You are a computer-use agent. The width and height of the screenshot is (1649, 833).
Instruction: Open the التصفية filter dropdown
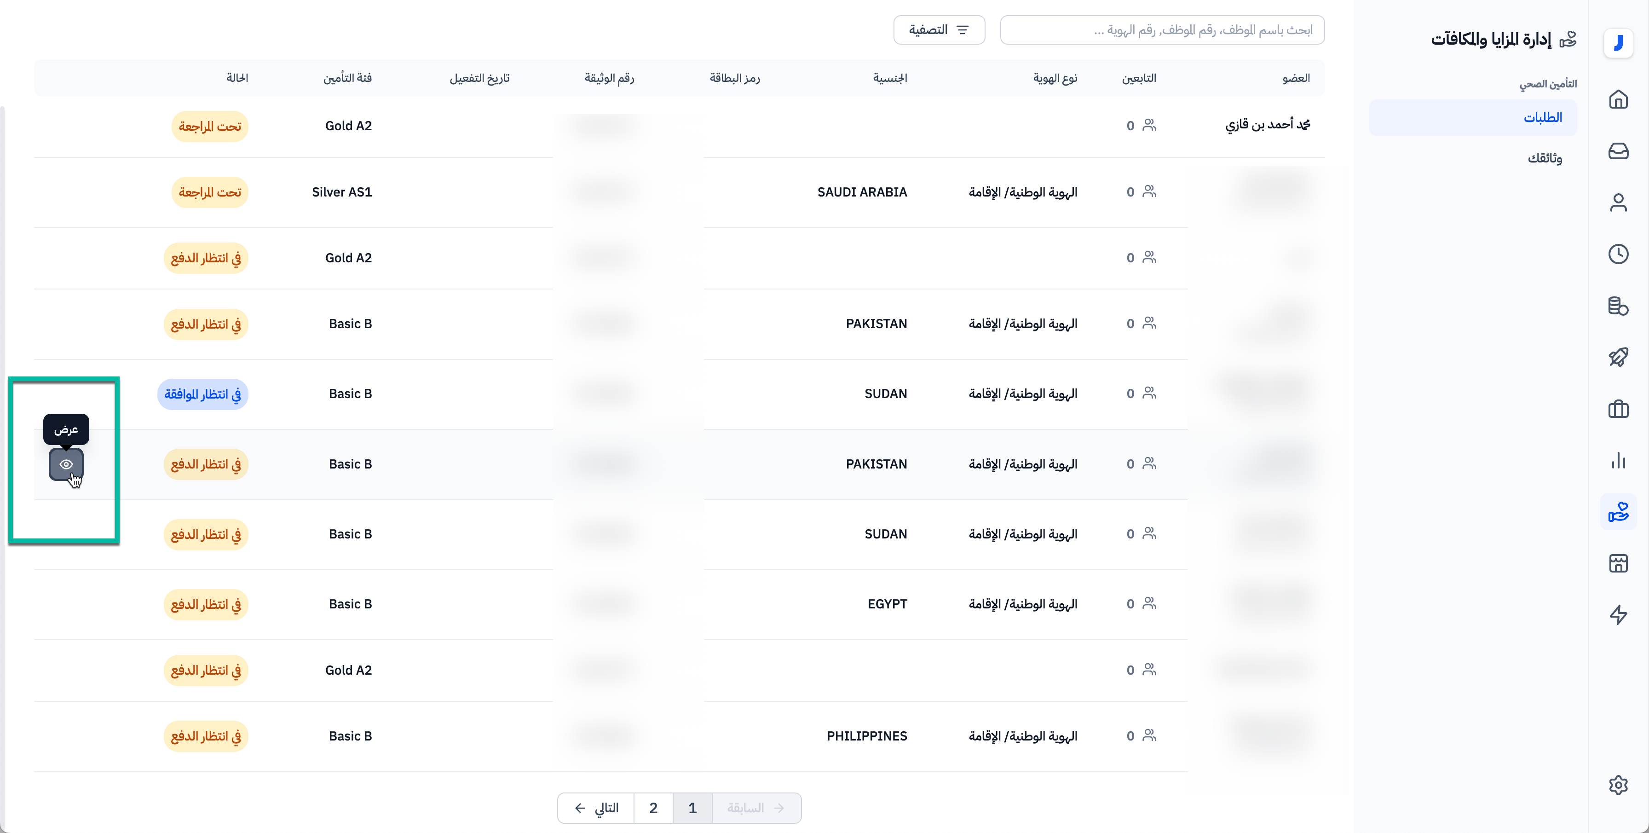(x=939, y=30)
